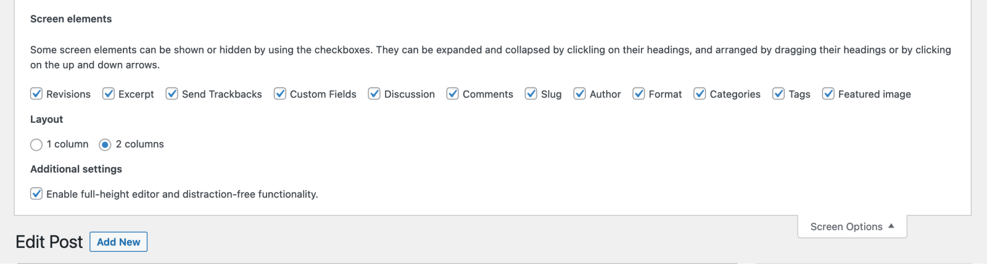Hide the Comments screen element
The width and height of the screenshot is (987, 264).
(x=453, y=94)
